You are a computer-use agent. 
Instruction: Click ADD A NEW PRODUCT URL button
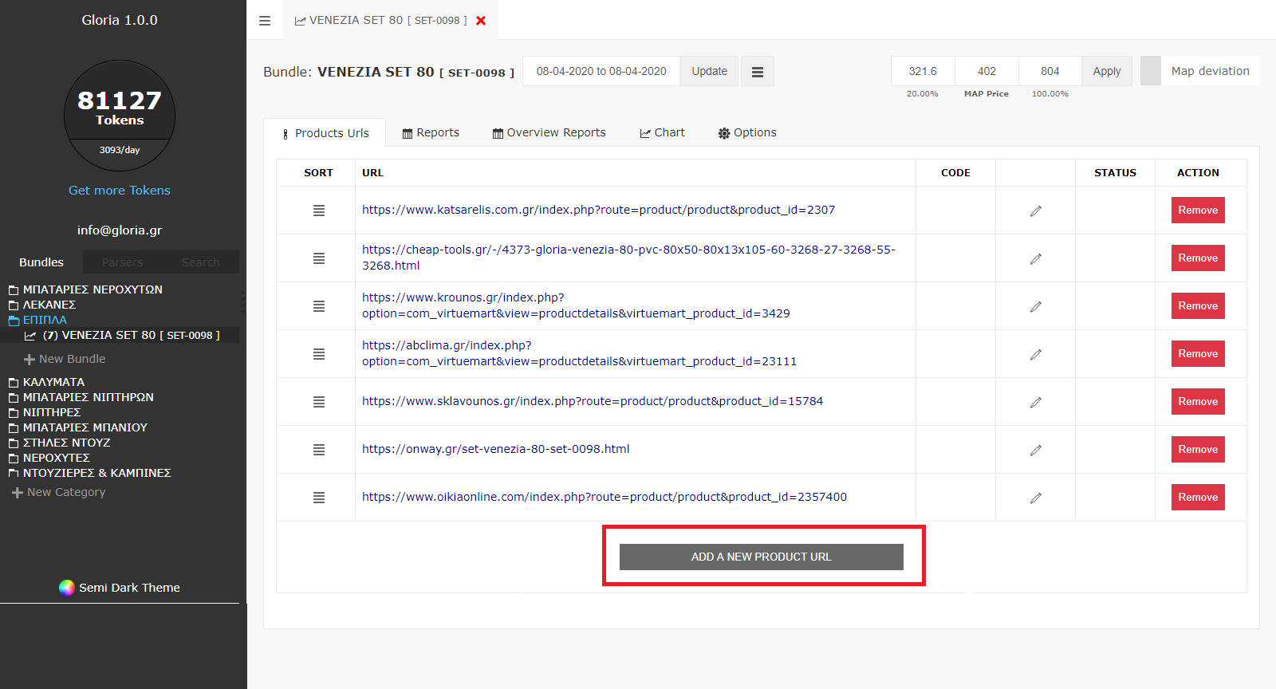[x=761, y=557]
